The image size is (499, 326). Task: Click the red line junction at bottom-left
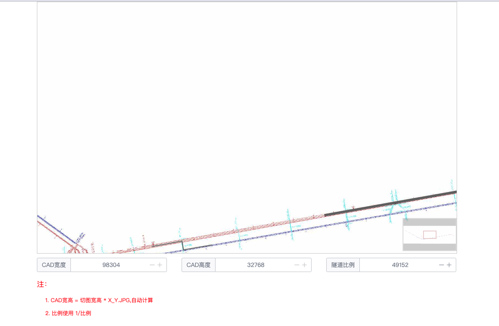tap(75, 249)
